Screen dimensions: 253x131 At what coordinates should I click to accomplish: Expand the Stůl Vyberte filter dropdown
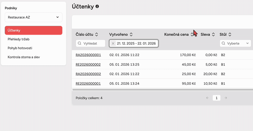235,43
